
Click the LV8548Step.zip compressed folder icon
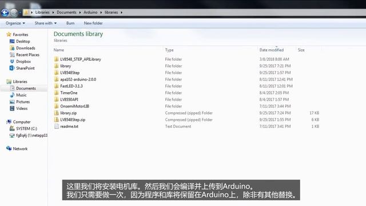point(56,120)
